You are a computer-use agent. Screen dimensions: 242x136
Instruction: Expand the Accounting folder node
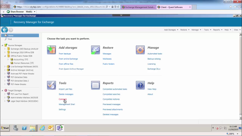pos(8,59)
